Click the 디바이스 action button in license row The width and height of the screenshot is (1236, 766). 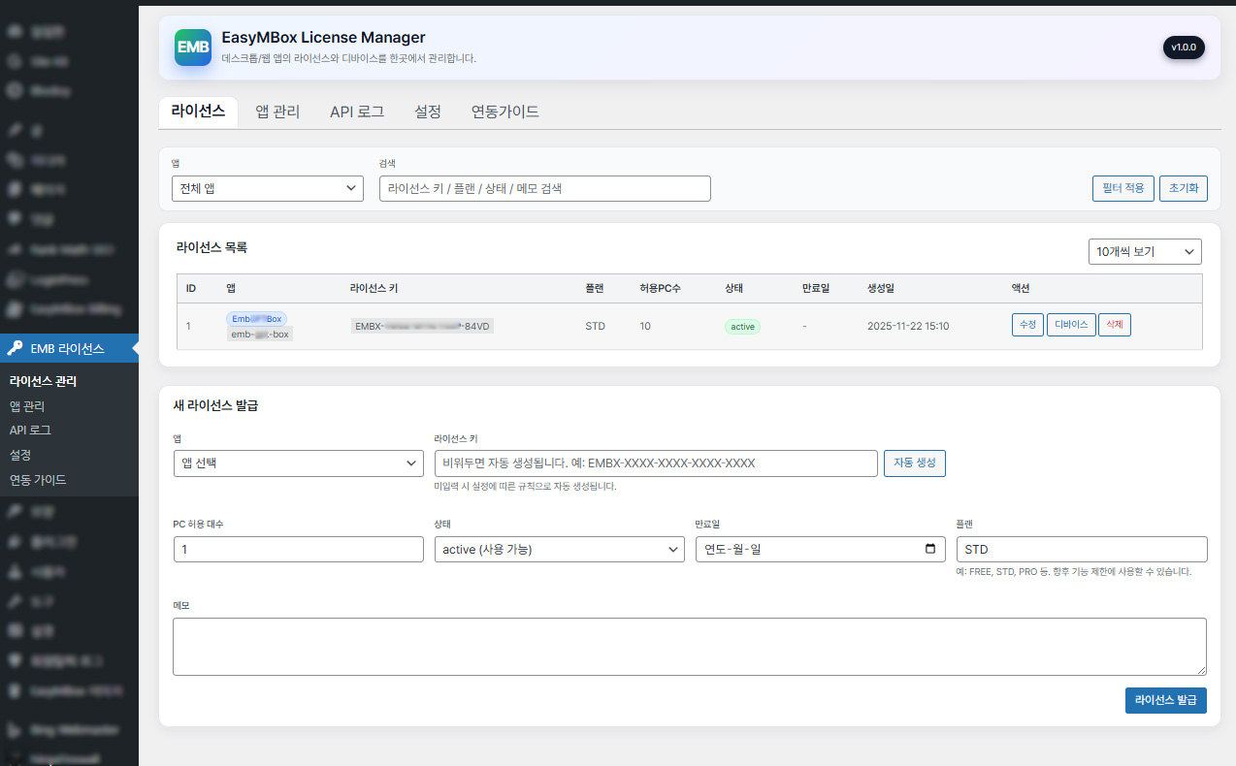point(1070,325)
